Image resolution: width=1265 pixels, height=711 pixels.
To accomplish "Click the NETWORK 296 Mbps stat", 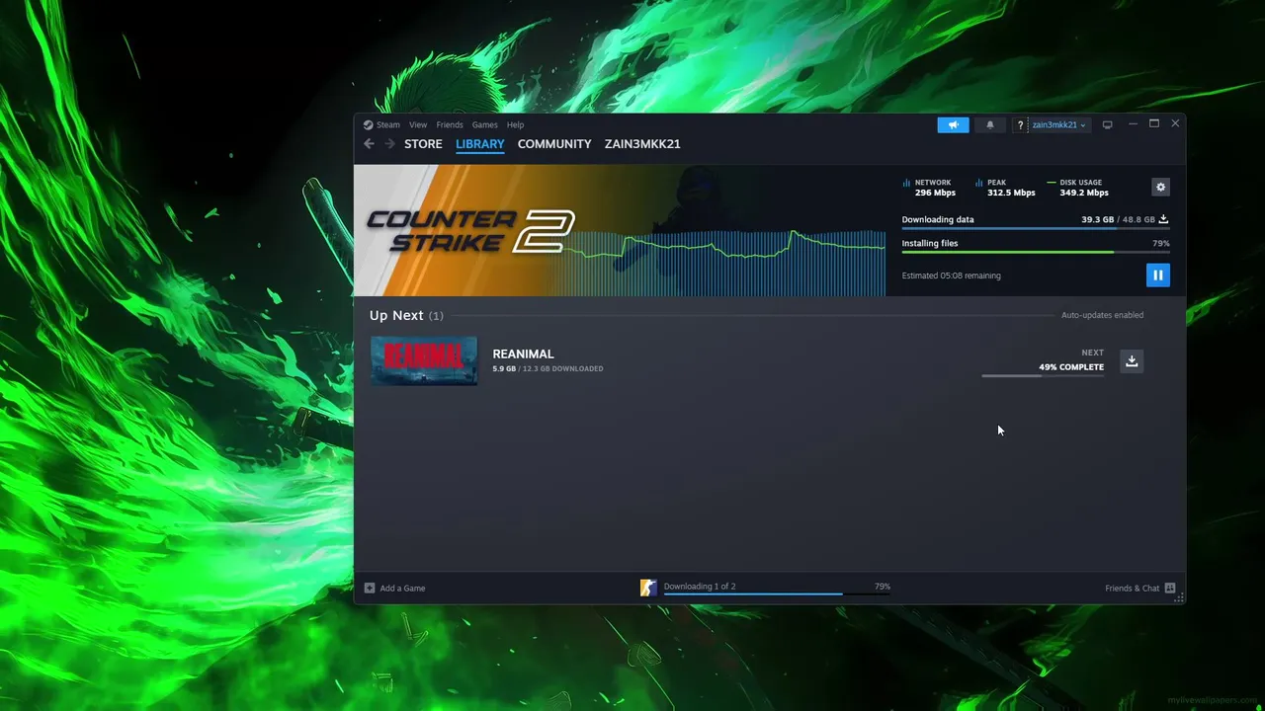I will (x=929, y=188).
